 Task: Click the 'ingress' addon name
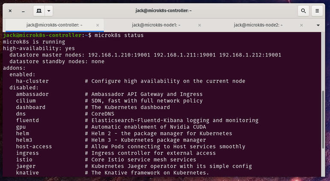click(x=27, y=153)
